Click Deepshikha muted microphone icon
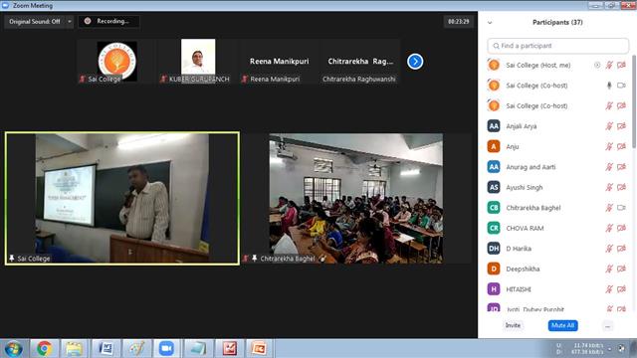Viewport: 637px width, 358px height. [x=609, y=268]
